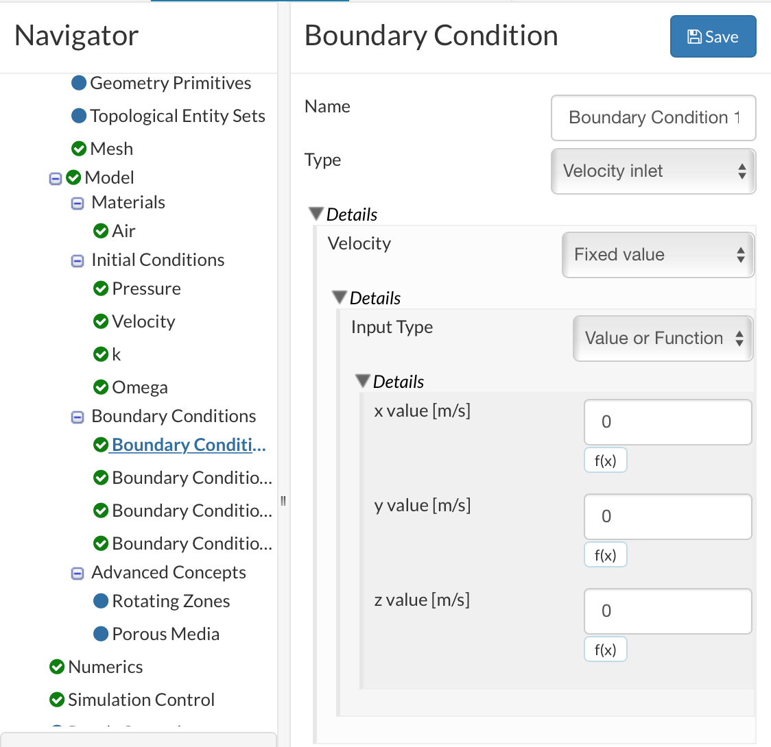Click the green check beside Numerics
771x747 pixels.
pos(57,667)
